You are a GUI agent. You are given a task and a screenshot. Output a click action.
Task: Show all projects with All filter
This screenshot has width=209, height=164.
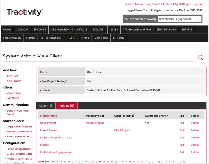pos(53,162)
